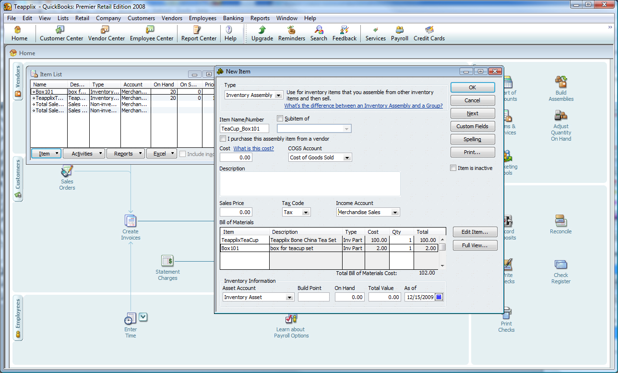This screenshot has height=373, width=618.
Task: Click Cancel in the New Item dialog
Action: click(x=473, y=100)
